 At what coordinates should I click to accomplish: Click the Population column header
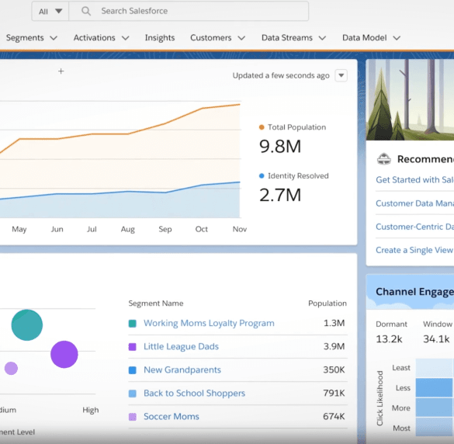328,304
